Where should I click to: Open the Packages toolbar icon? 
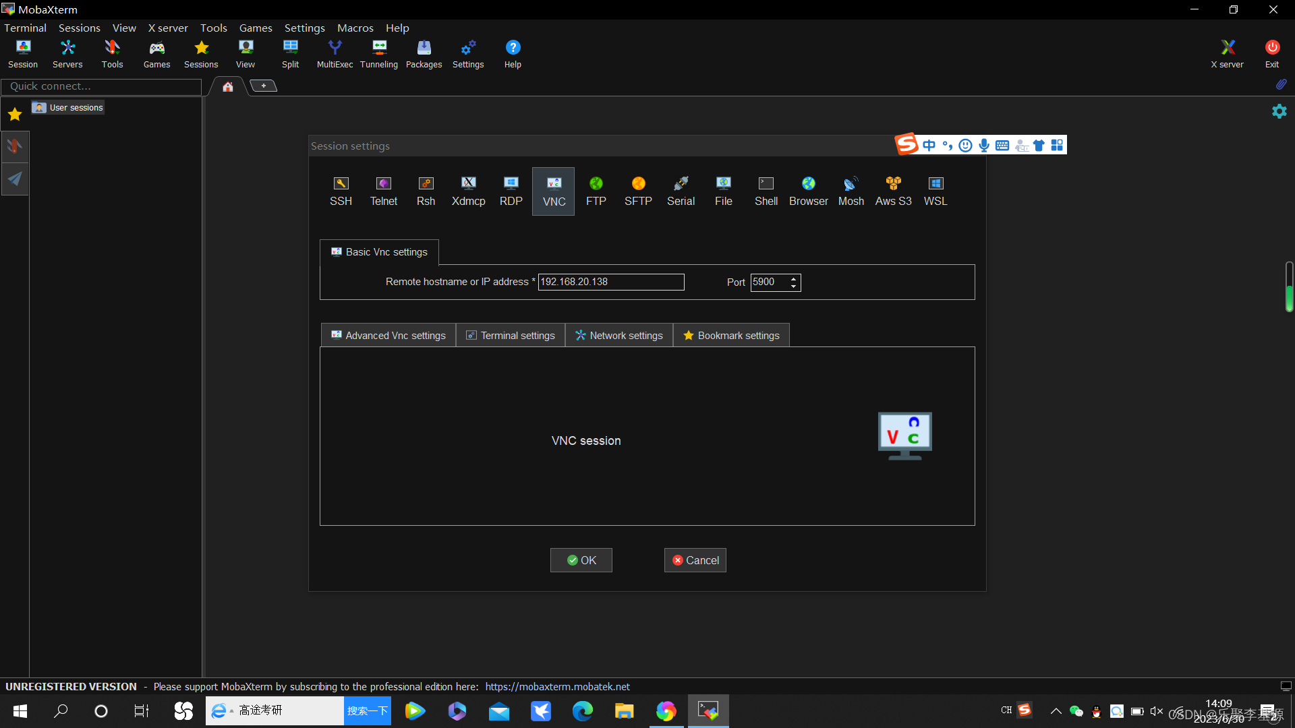[x=424, y=54]
